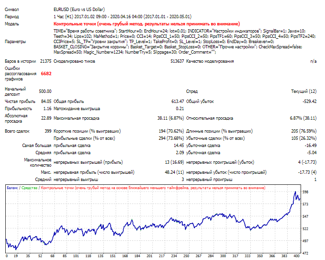Viewport: 325px width, 260px height.
Task: Select the parameter line beginning 'TIME="Время работы советника"'
Action: (x=179, y=31)
